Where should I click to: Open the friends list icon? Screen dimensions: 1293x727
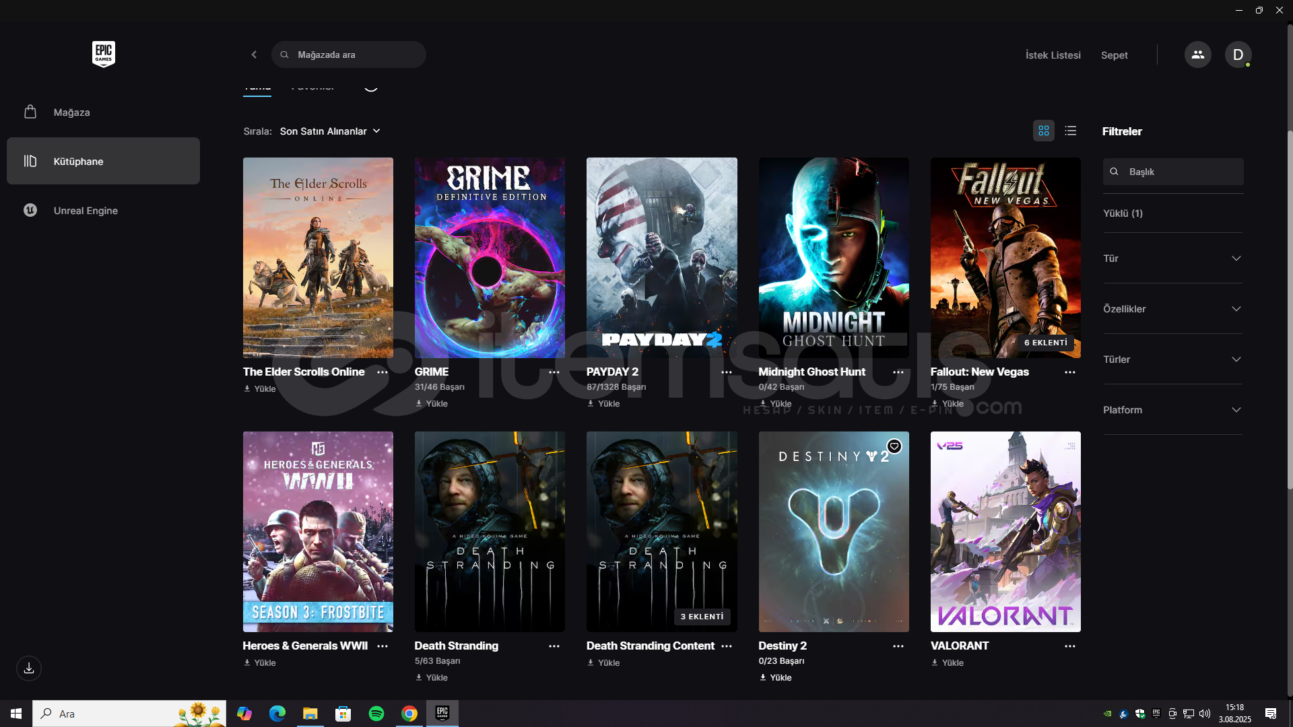(1197, 55)
